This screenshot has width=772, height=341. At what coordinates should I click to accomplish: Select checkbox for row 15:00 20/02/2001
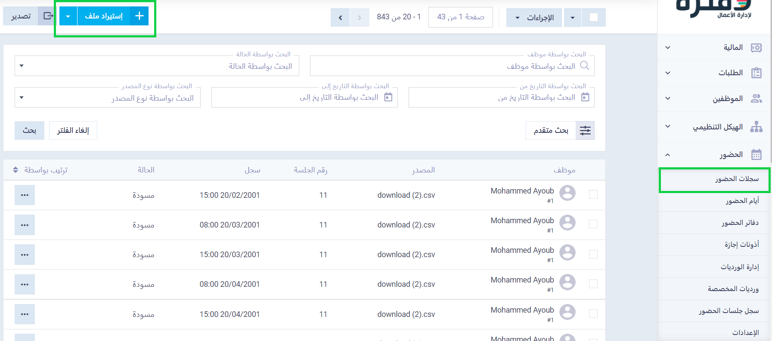click(x=593, y=194)
